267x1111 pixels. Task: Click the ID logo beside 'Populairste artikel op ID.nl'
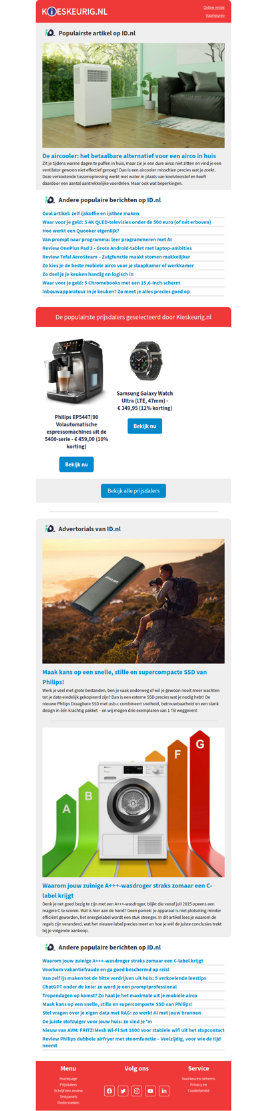tap(50, 33)
